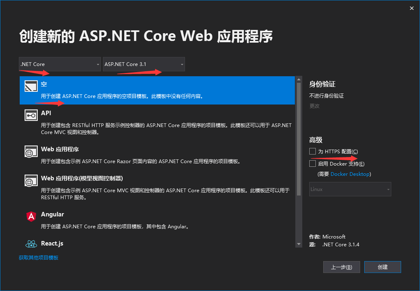Select the Angular template title
Image resolution: width=420 pixels, height=291 pixels.
tap(52, 214)
